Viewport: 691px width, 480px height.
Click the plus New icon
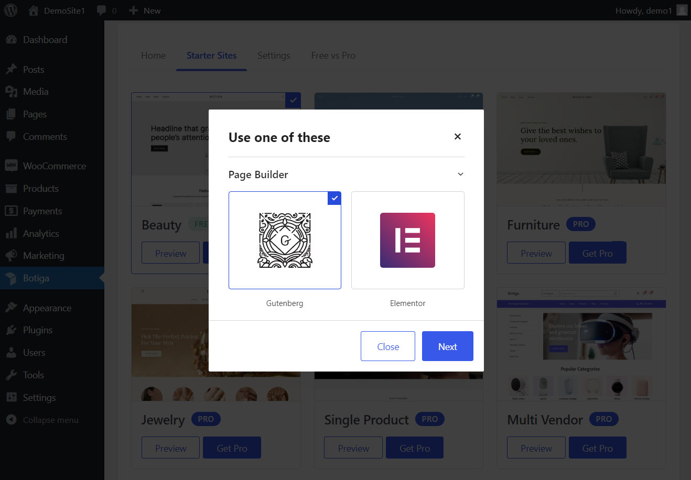click(x=133, y=10)
